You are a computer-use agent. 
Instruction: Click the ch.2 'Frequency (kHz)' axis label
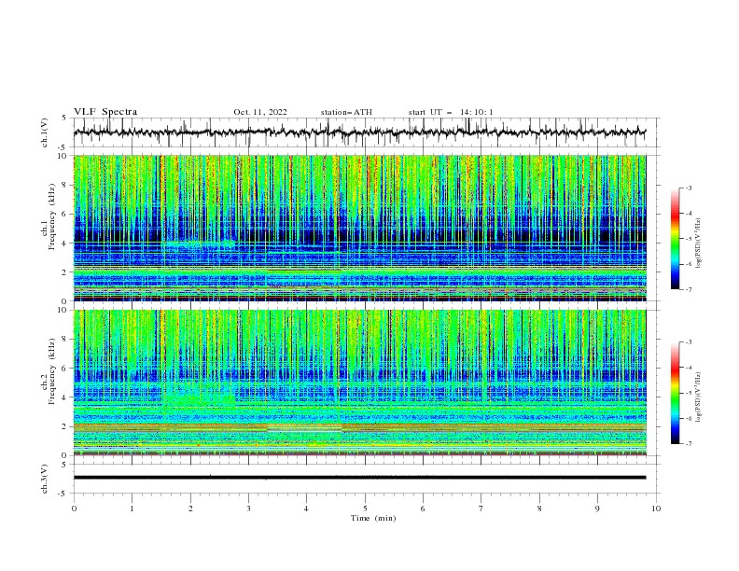52,371
